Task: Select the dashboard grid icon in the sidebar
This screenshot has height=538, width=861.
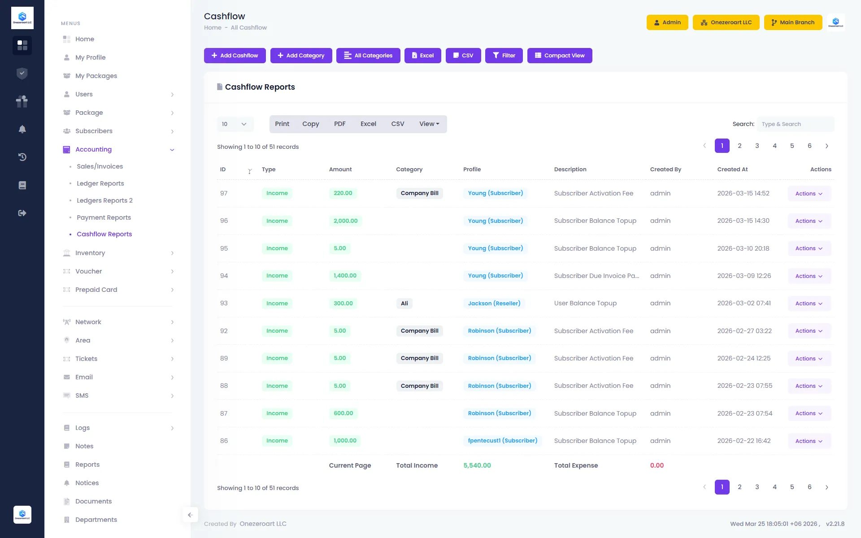Action: [x=22, y=45]
